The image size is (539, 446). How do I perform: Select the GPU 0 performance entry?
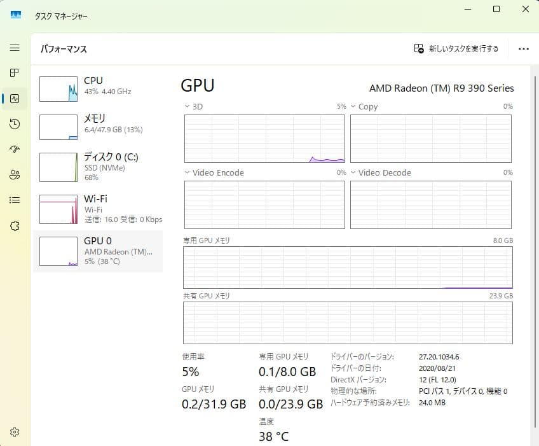99,251
